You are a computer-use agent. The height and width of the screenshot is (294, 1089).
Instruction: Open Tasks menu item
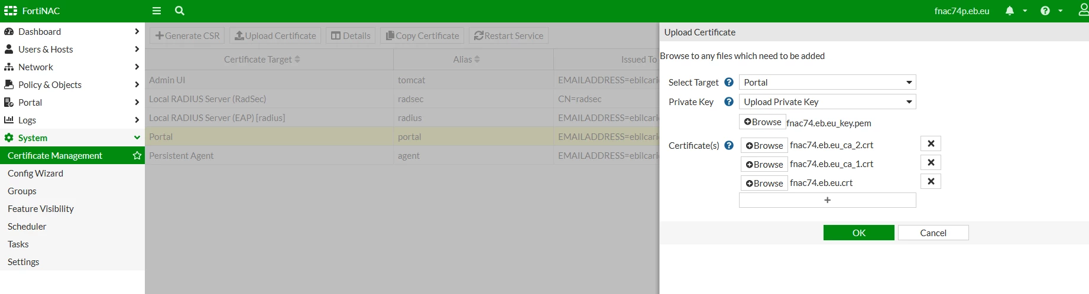pyautogui.click(x=72, y=244)
